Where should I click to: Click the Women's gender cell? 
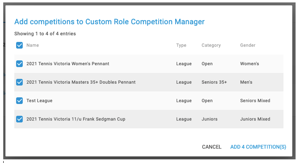pyautogui.click(x=250, y=64)
